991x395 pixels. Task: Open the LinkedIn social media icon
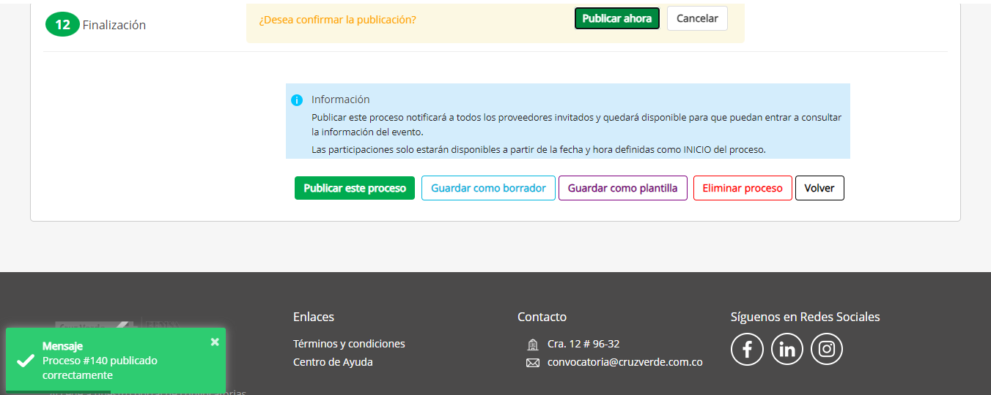[x=787, y=350]
